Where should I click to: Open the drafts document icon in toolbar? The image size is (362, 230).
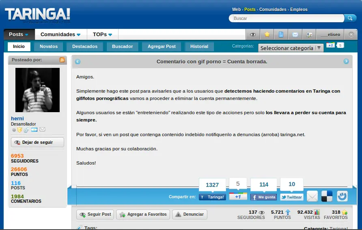click(x=281, y=35)
